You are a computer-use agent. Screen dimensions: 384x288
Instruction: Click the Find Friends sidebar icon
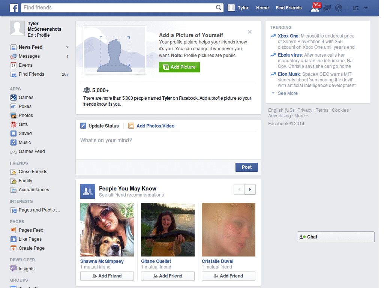[13, 75]
